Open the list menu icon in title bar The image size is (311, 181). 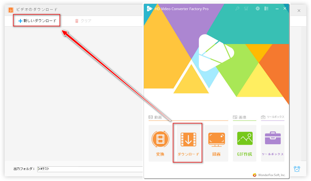tap(266, 9)
